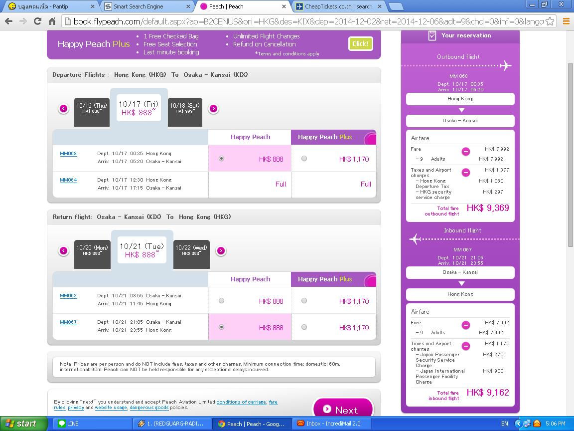The height and width of the screenshot is (431, 574).
Task: Show next departure dates arrow
Action: 213,108
